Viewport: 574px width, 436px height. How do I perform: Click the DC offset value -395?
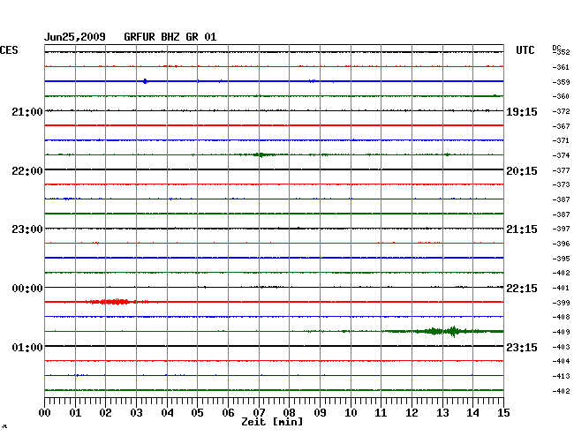561,259
